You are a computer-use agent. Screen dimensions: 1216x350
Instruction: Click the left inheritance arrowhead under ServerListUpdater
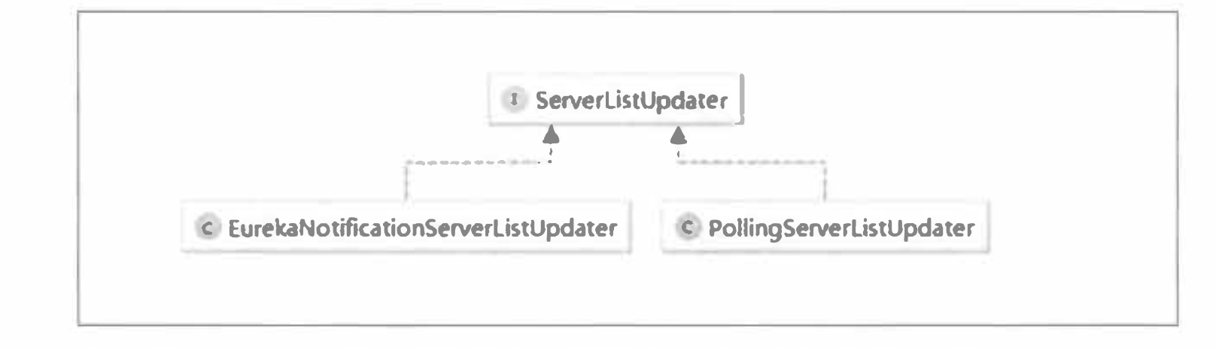click(552, 134)
